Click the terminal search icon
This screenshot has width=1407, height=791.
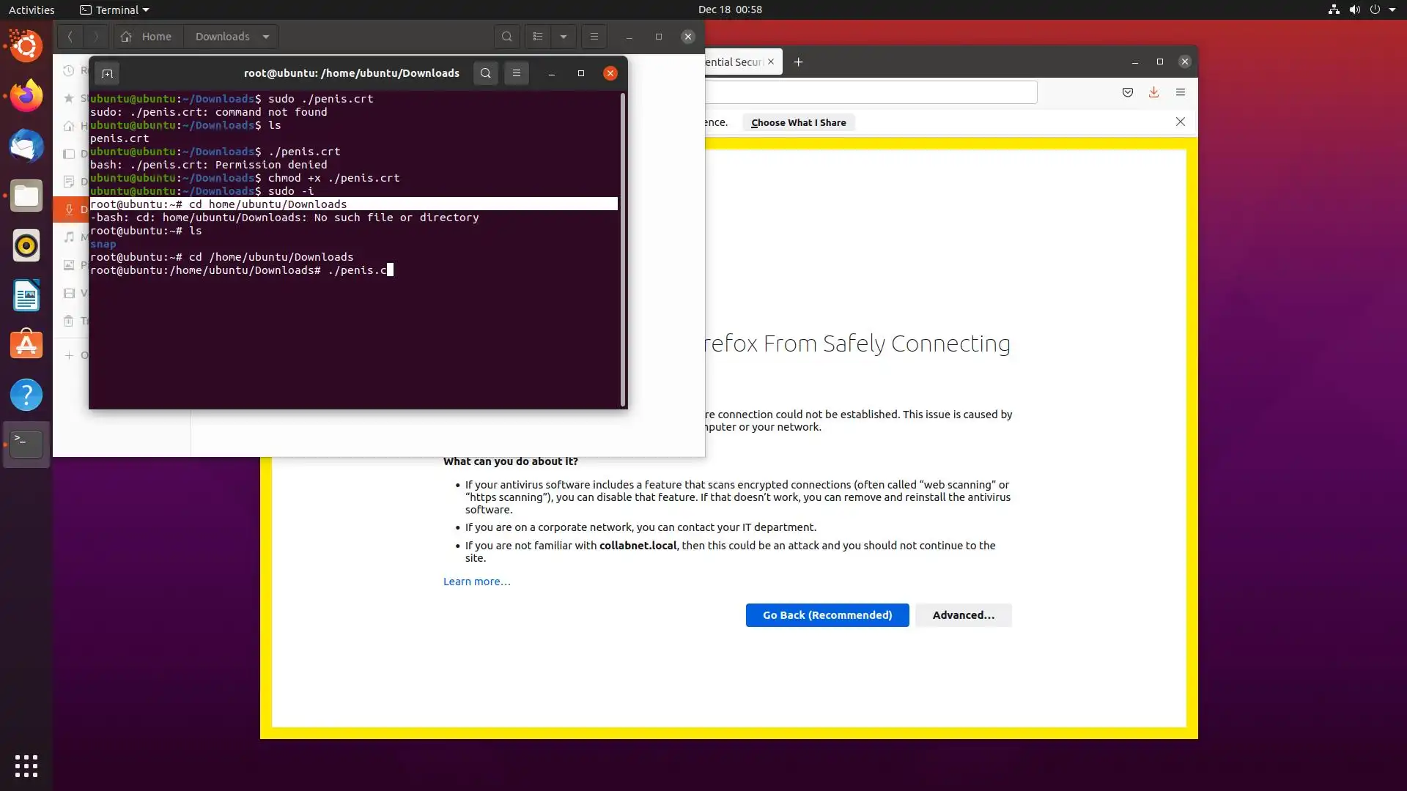click(485, 73)
